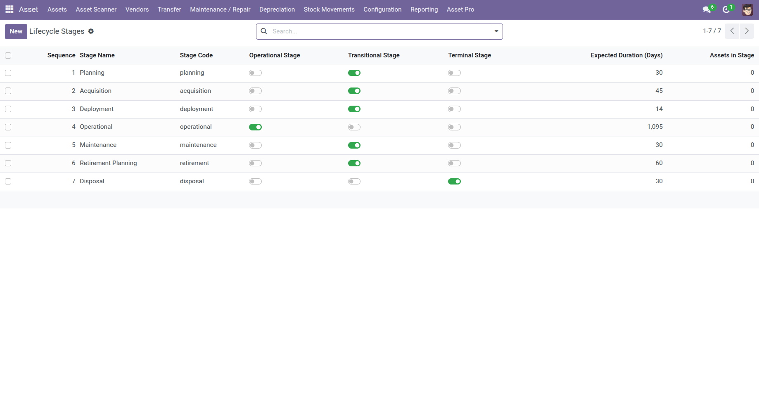759x395 pixels.
Task: Open the Asset Scanner menu
Action: pyautogui.click(x=96, y=9)
